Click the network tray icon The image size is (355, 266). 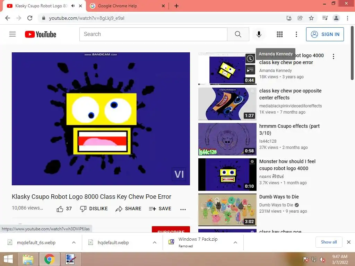pyautogui.click(x=314, y=259)
